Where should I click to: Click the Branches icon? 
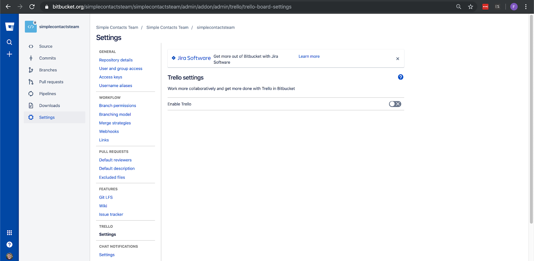pos(31,70)
